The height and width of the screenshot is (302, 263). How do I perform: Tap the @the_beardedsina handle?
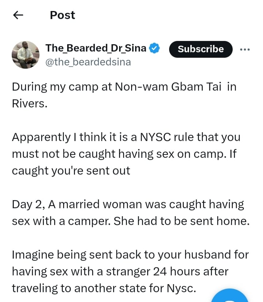(x=88, y=62)
